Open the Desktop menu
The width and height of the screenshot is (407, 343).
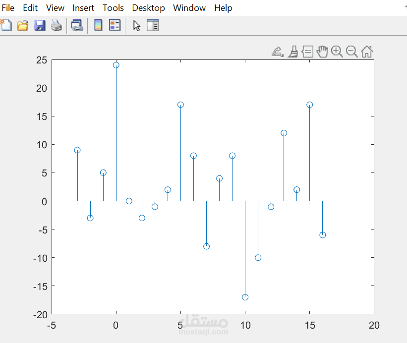pos(148,8)
